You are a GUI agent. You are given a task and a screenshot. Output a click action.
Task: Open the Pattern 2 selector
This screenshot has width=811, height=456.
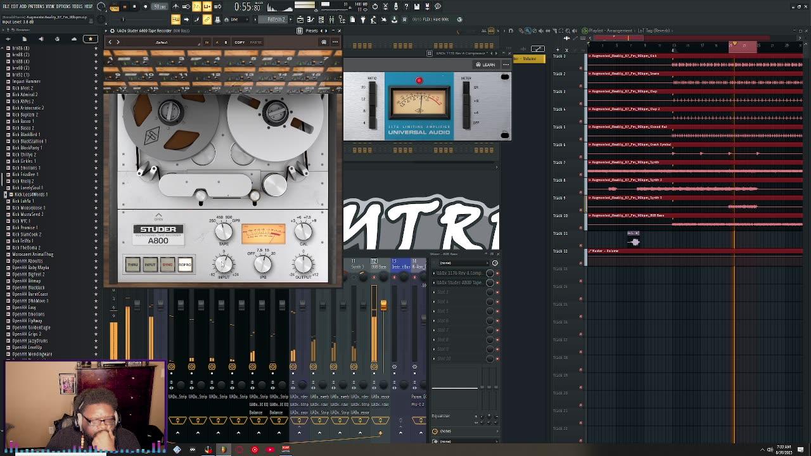276,20
